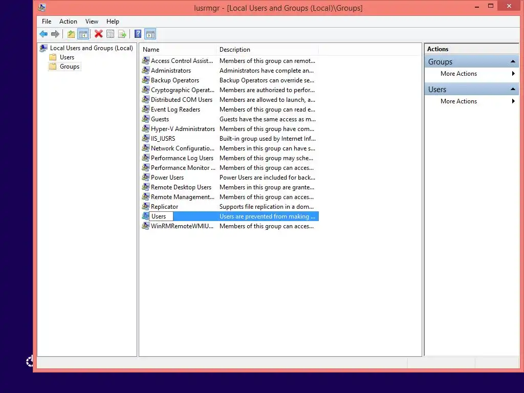The width and height of the screenshot is (524, 393).
Task: Click 'Power Users are included for back...' description
Action: pyautogui.click(x=267, y=178)
